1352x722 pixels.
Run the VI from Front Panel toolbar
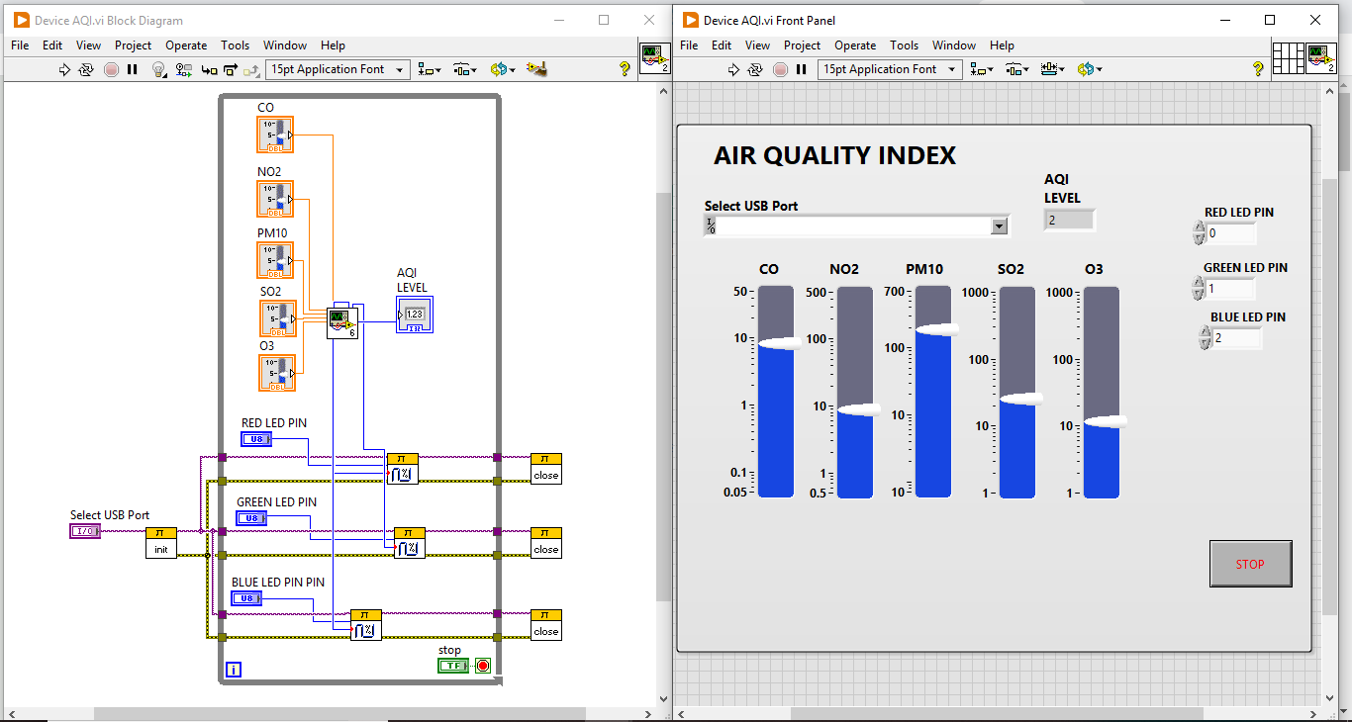[x=733, y=69]
